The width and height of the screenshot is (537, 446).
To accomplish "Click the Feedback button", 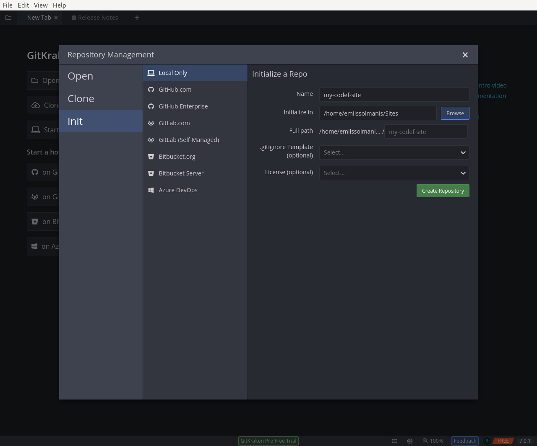I will point(465,441).
